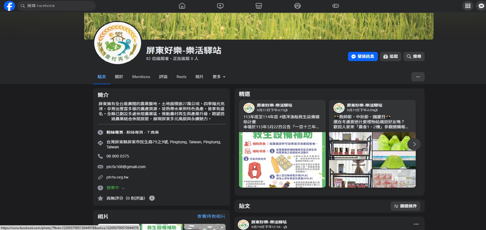Viewport: 486px width, 230px height.
Task: Switch to the 關於 tab
Action: (x=119, y=77)
